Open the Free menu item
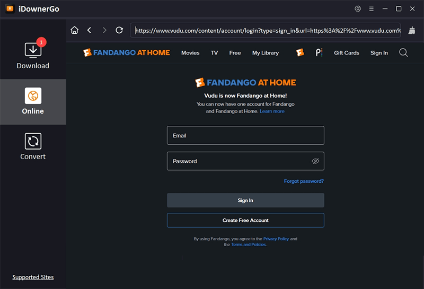Viewport: 424px width, 289px height. pyautogui.click(x=235, y=53)
